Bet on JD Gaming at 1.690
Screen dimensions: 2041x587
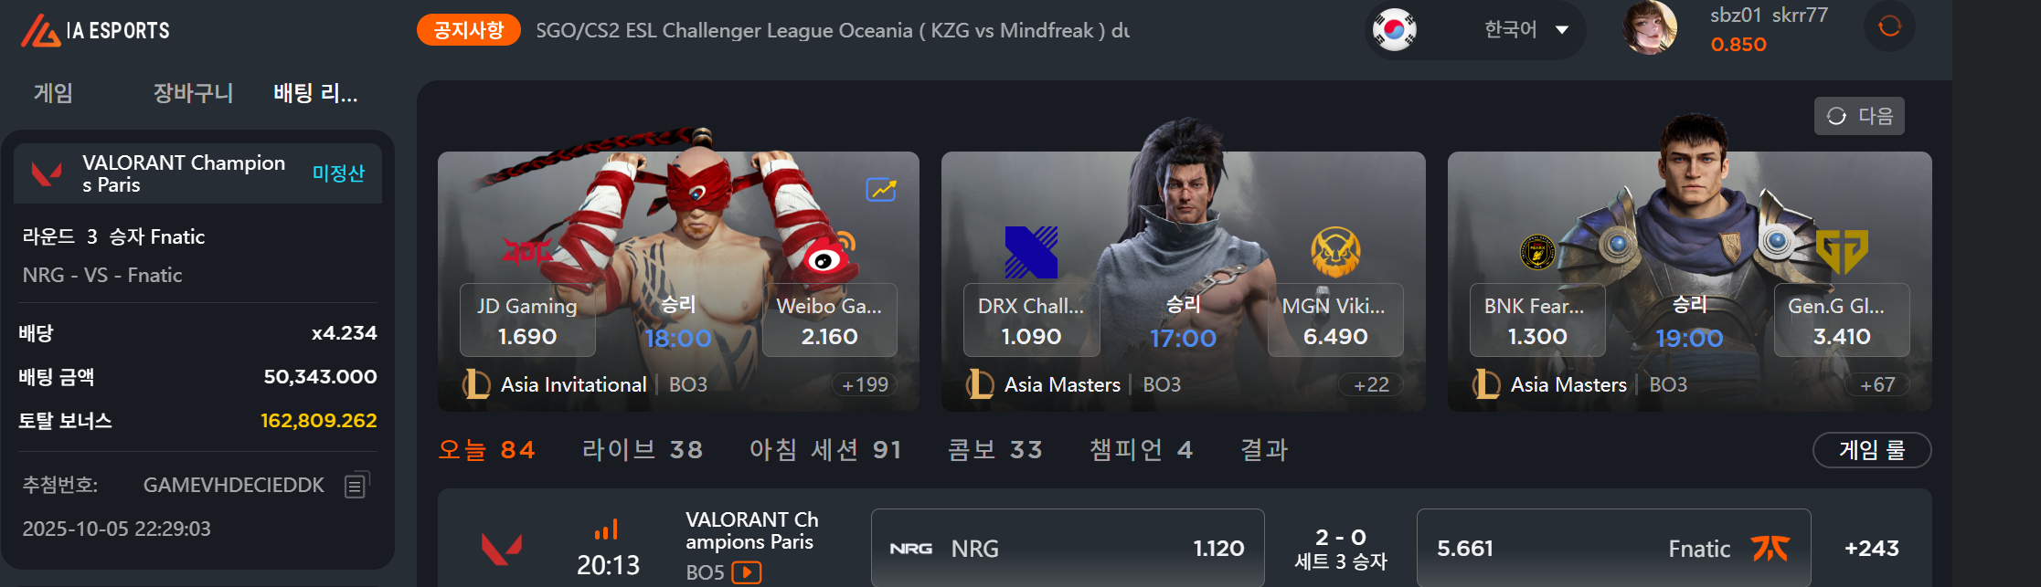527,320
